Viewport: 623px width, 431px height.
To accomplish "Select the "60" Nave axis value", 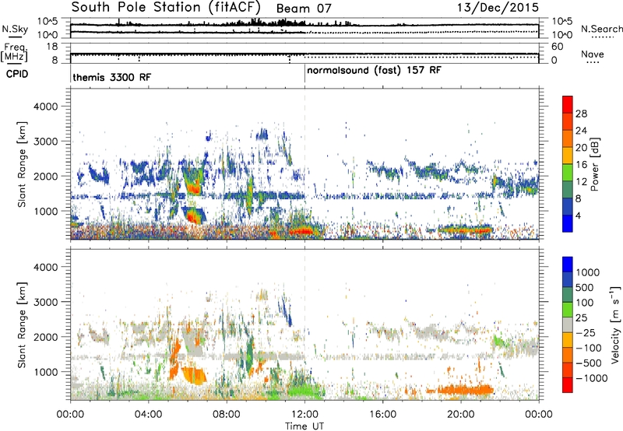I will click(557, 47).
